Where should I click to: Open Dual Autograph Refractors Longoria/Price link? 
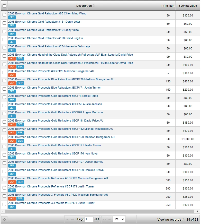[x=70, y=55]
